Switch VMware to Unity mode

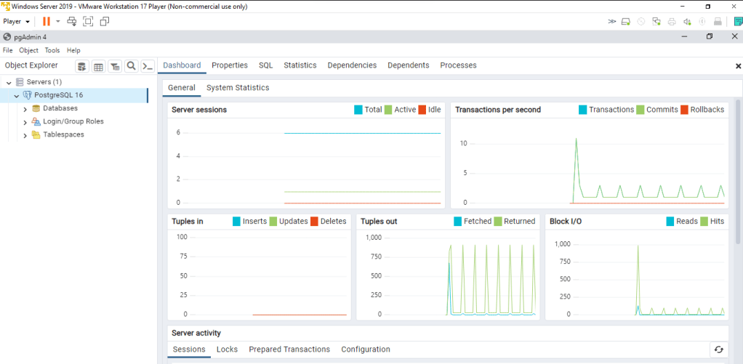105,21
